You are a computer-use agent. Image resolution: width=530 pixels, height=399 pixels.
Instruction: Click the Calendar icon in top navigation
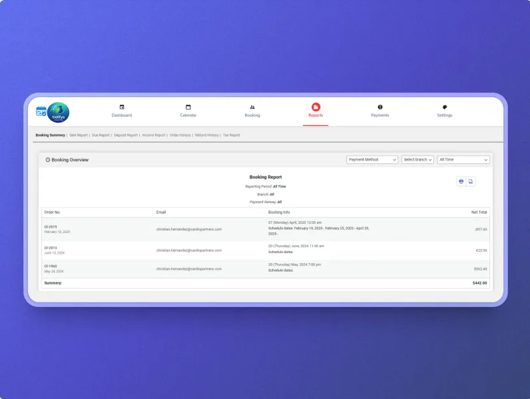coord(188,107)
